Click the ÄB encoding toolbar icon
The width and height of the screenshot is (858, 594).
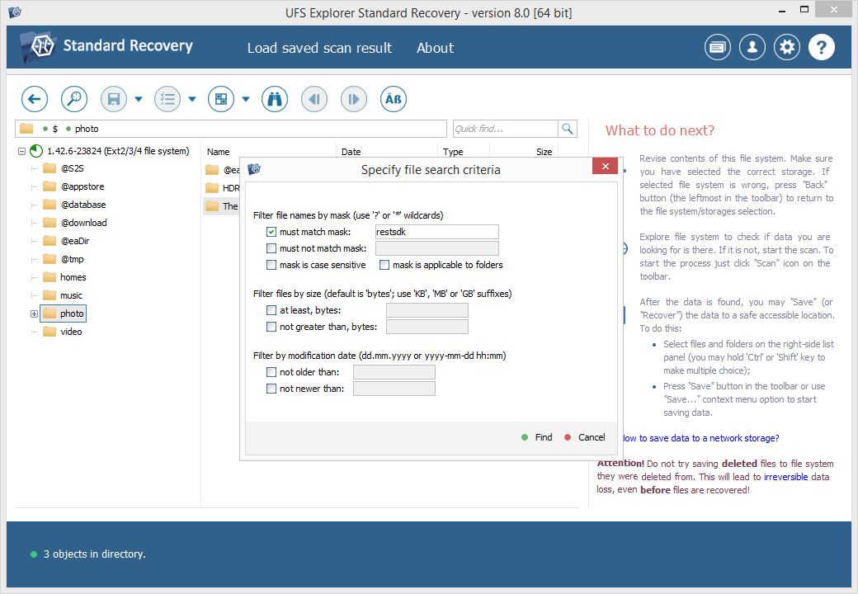click(394, 99)
